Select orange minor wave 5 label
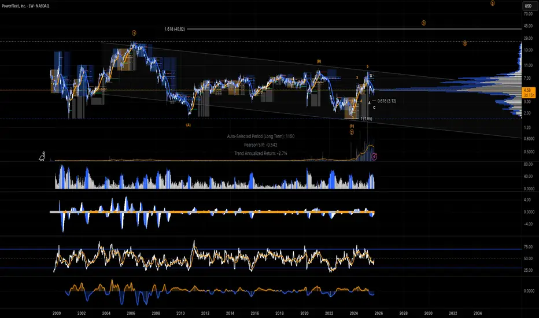 pos(367,66)
